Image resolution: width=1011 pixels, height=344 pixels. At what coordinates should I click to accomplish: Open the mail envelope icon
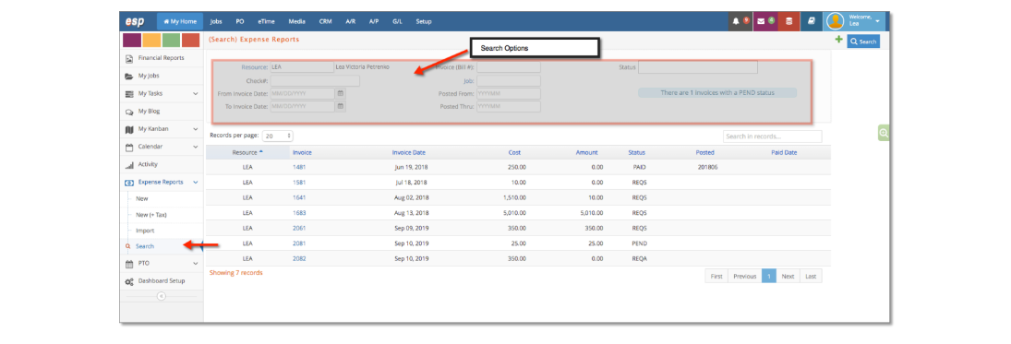click(764, 21)
